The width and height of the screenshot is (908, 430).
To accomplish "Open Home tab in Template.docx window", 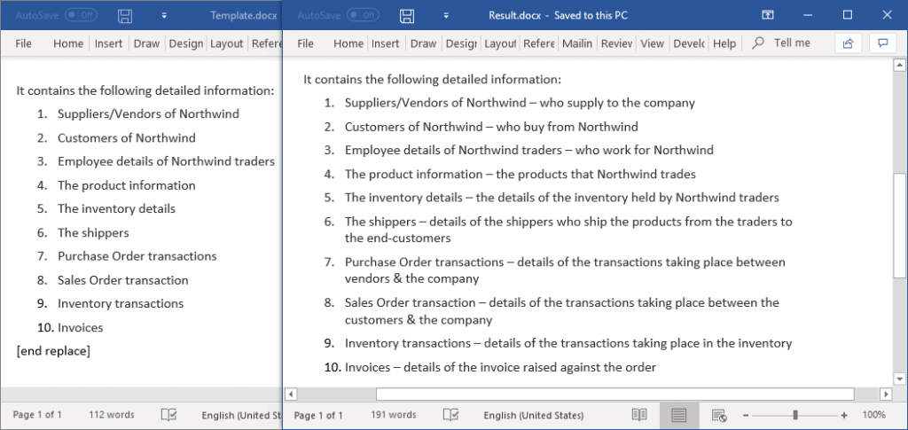I will [x=68, y=43].
